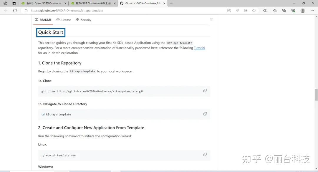Image resolution: width=318 pixels, height=172 pixels.
Task: Open a new browser tab
Action: 171,3
